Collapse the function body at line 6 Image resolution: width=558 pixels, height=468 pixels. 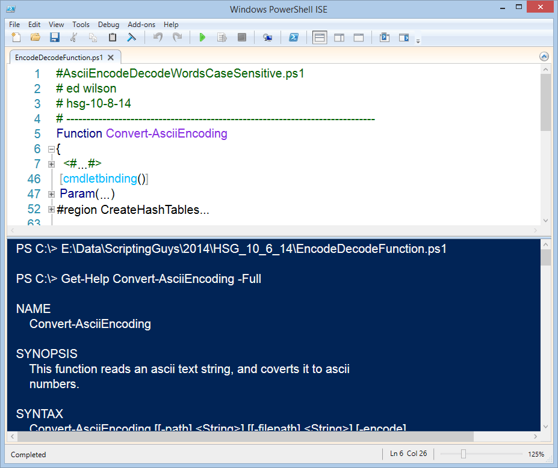click(x=51, y=149)
